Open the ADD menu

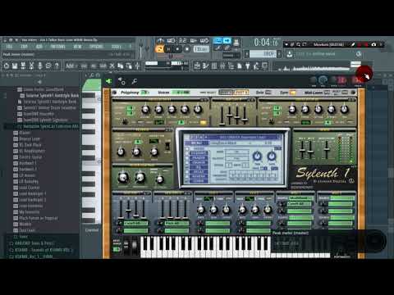39,47
